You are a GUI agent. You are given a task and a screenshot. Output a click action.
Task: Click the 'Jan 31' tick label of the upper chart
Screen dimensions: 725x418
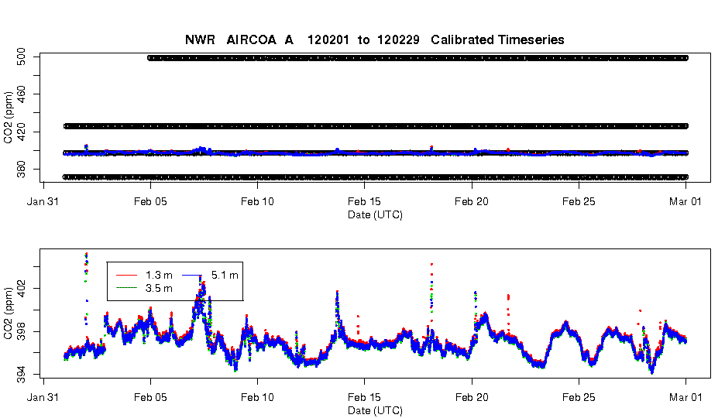[x=43, y=201]
